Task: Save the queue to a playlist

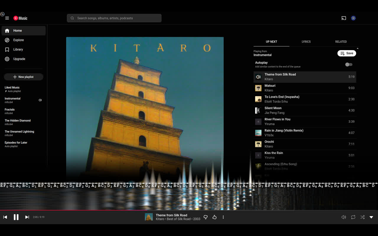Action: (x=347, y=53)
